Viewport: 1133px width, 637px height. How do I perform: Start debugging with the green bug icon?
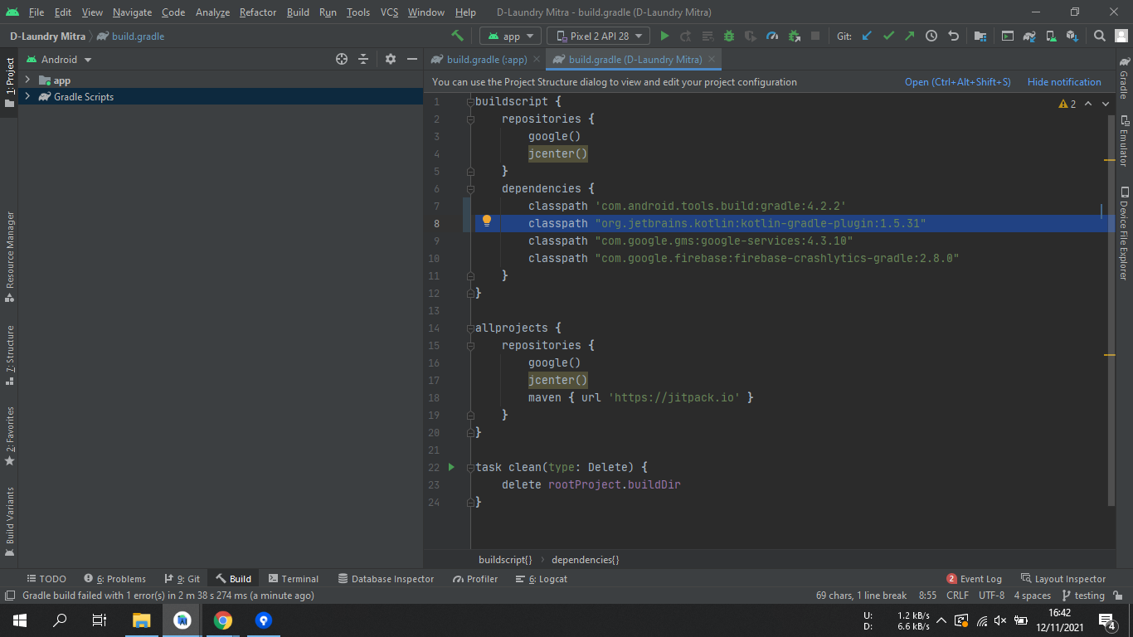pos(729,36)
